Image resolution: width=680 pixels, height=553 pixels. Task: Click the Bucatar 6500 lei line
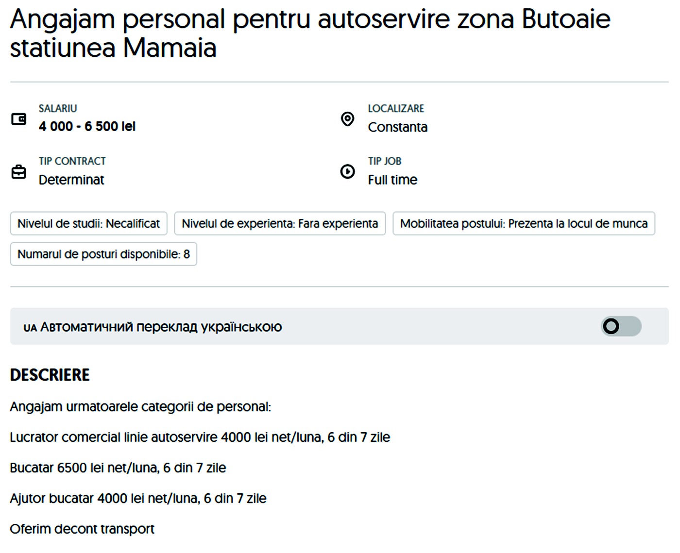pos(118,468)
